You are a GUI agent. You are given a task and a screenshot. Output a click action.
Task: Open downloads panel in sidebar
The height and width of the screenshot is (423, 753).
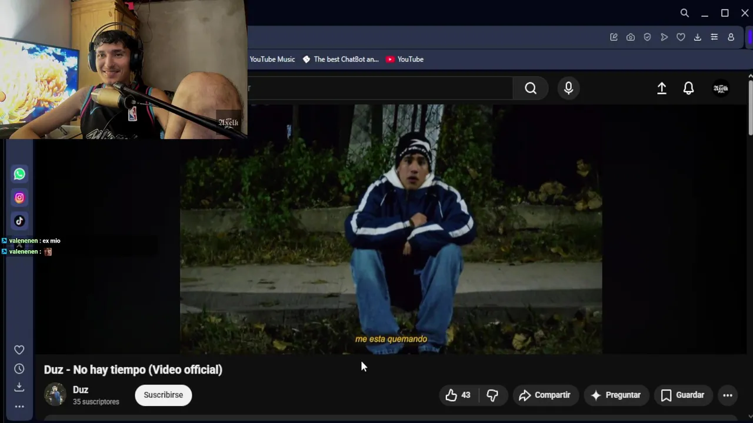19,387
